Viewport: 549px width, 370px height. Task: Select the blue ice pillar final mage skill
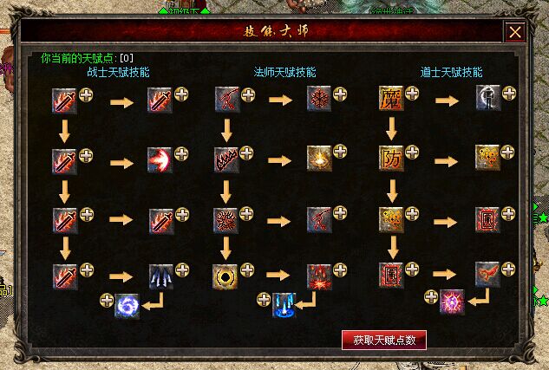(284, 305)
